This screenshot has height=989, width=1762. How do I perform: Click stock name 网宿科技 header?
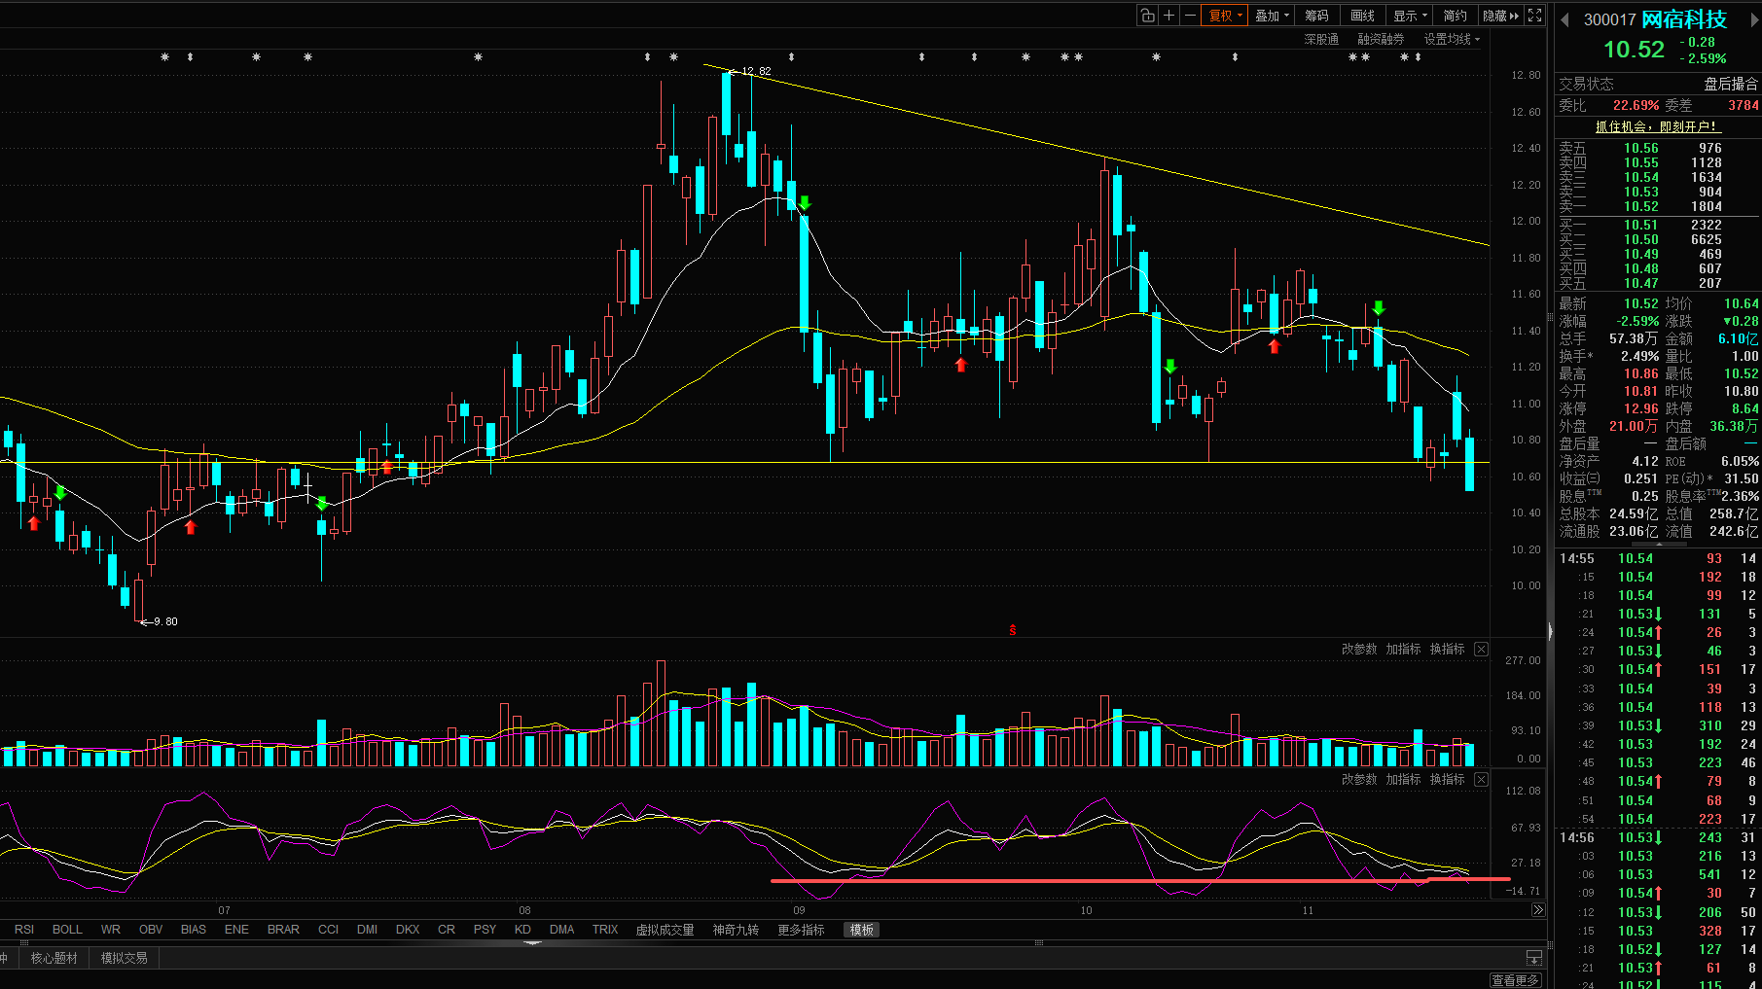click(1684, 19)
